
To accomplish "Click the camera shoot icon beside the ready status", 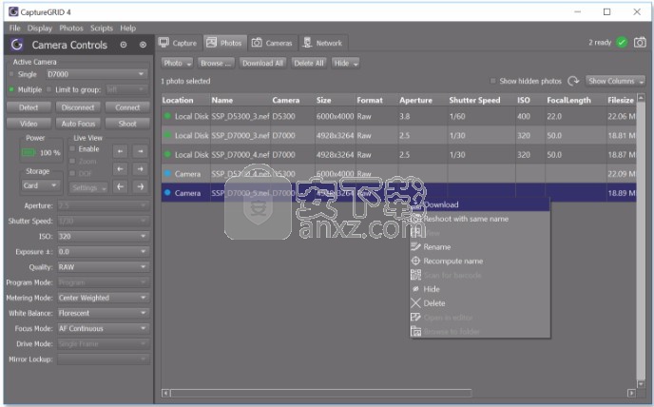I will tap(640, 42).
